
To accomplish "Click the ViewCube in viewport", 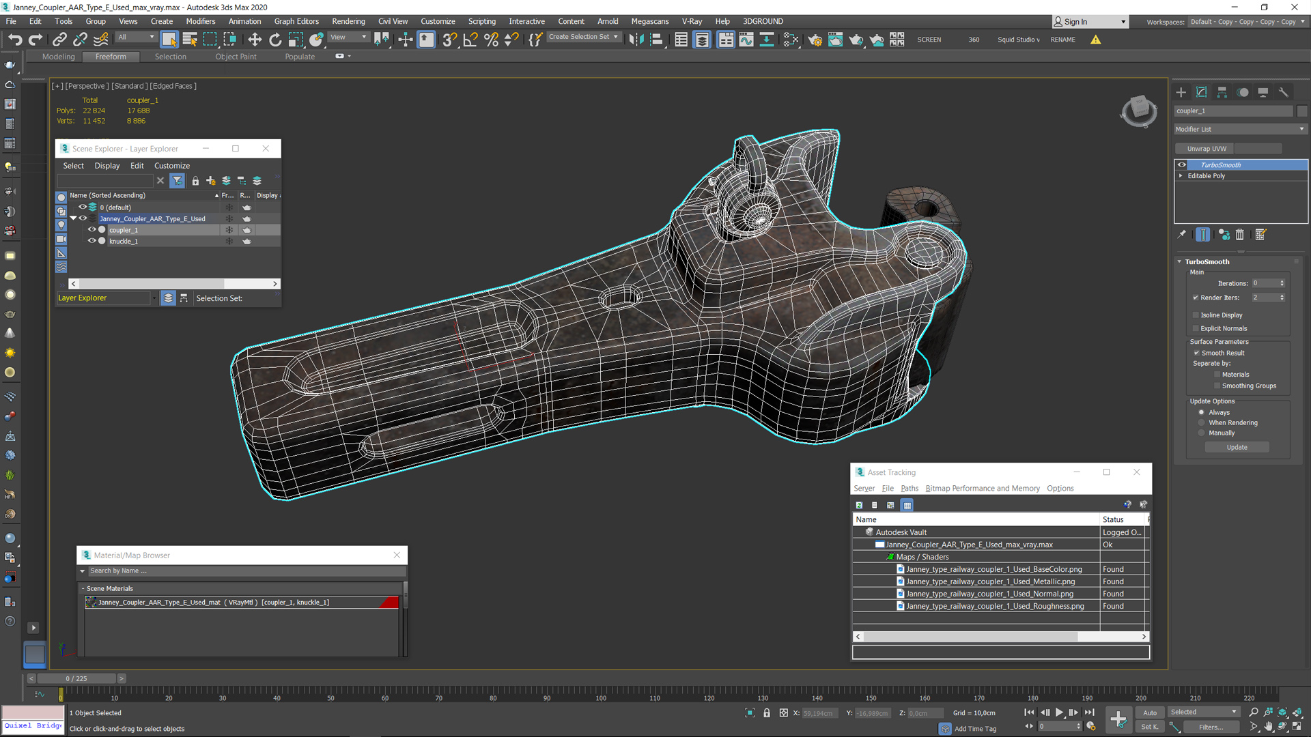I will (1139, 110).
